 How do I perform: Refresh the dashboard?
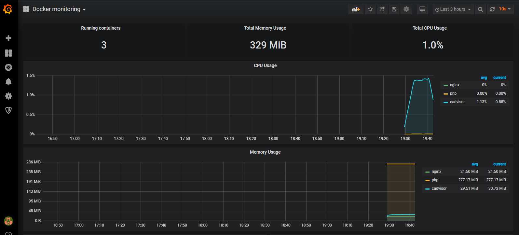coord(492,9)
